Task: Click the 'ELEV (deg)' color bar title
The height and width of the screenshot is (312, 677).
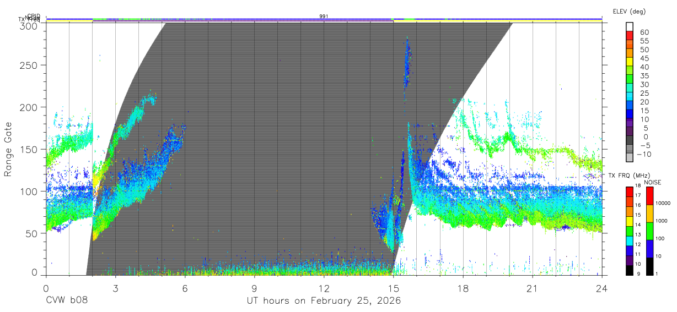Action: (629, 11)
